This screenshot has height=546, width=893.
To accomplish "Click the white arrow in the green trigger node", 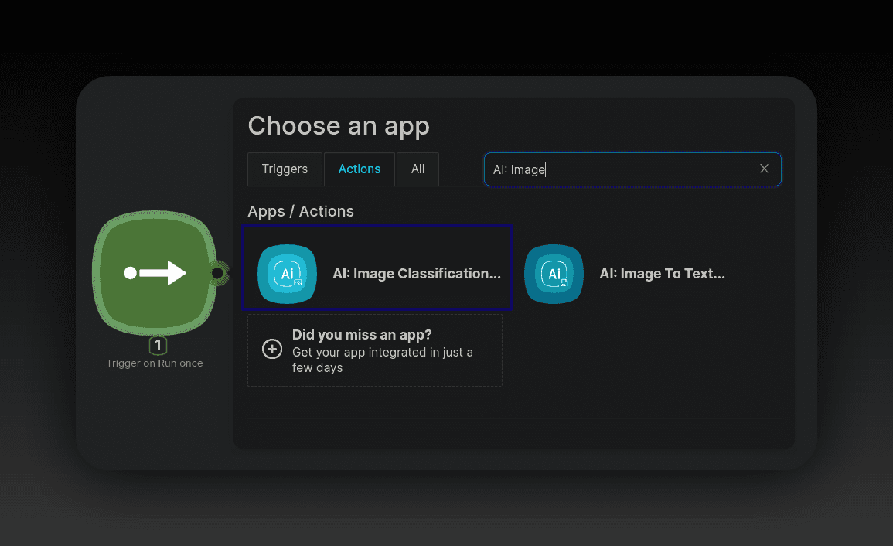I will tap(155, 273).
